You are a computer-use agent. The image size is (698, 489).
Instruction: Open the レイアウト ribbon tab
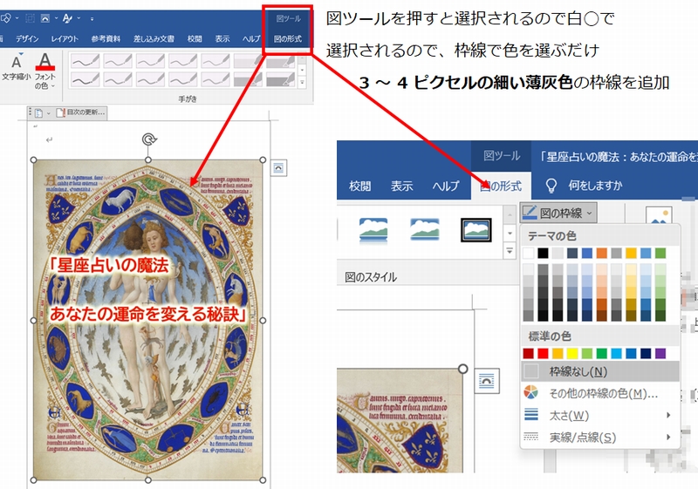pyautogui.click(x=65, y=39)
